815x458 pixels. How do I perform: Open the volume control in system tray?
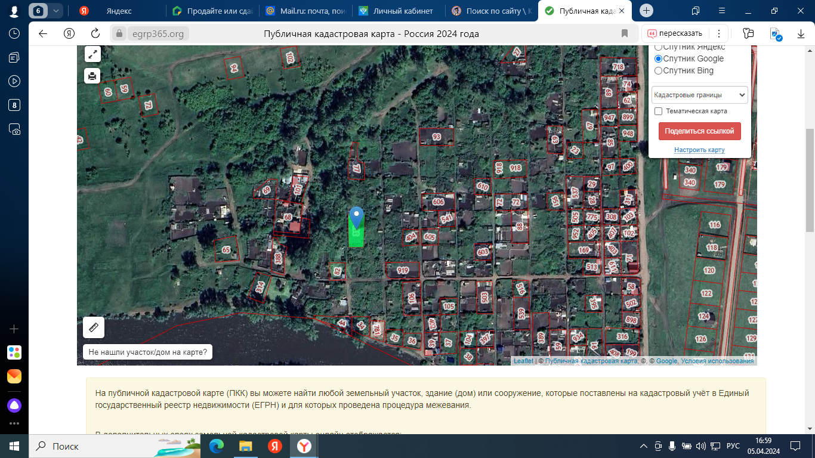point(700,446)
